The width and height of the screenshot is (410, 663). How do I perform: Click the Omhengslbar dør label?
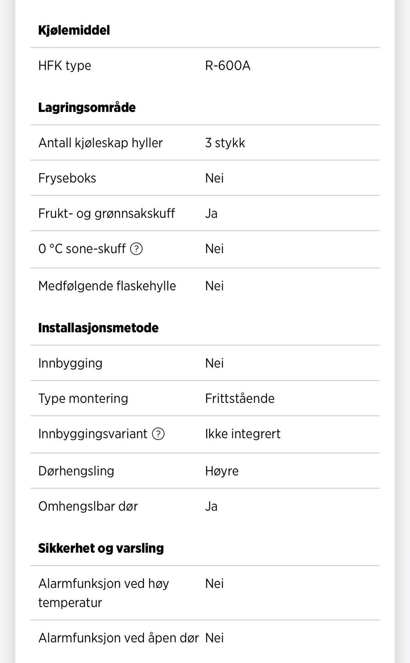[x=88, y=507]
